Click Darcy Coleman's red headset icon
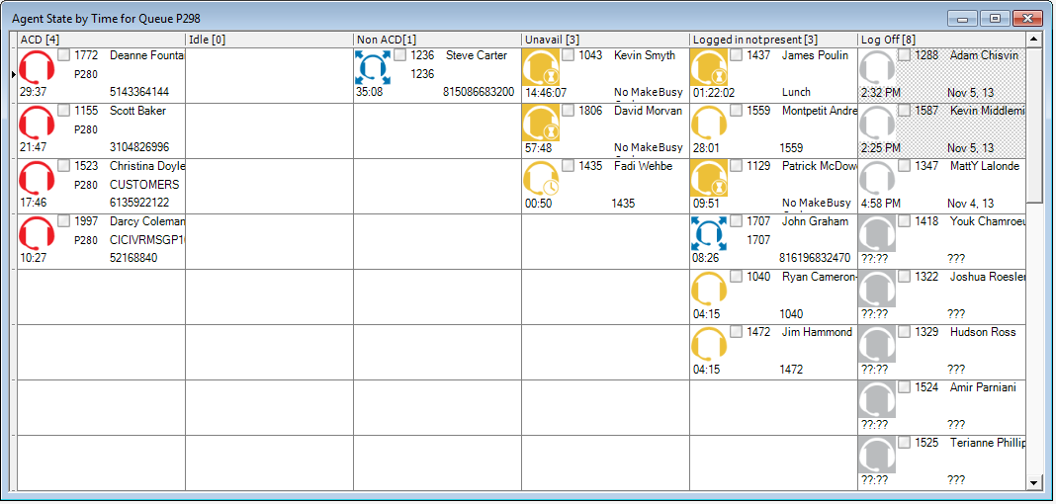The height and width of the screenshot is (504, 1056). coord(37,233)
